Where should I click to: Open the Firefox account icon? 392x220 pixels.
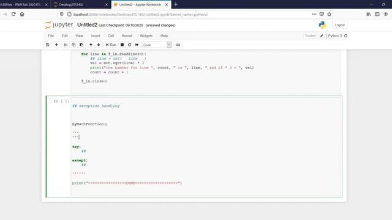pos(386,14)
